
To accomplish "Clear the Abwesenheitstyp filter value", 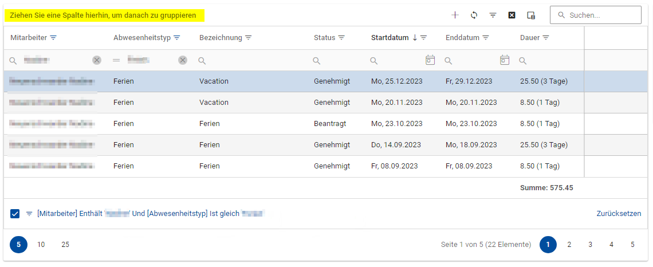I will pos(183,60).
